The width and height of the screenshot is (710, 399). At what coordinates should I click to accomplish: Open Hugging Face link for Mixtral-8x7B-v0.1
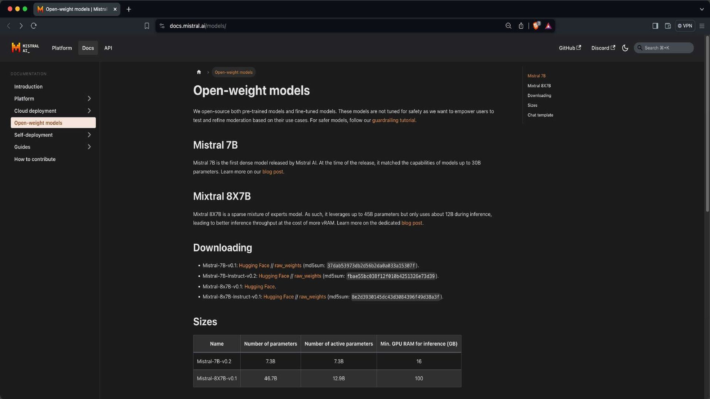260,287
